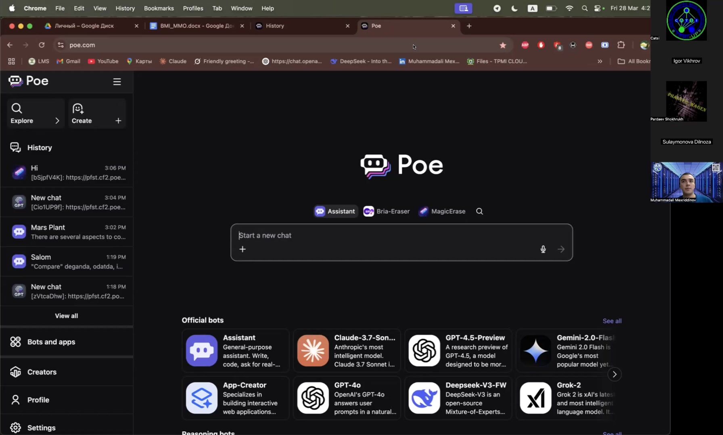This screenshot has width=723, height=435.
Task: Open the Deepseek-V3-FW bot card
Action: point(458,398)
